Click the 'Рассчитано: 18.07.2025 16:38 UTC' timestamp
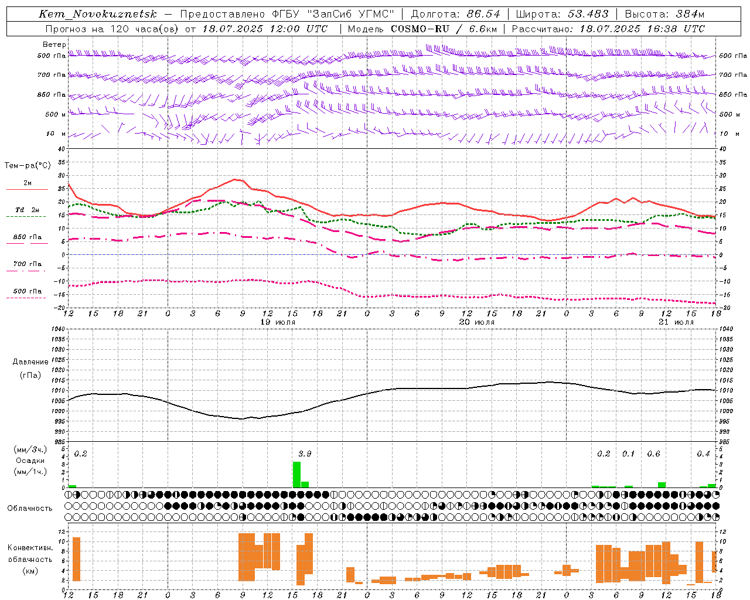This screenshot has height=600, width=750. [608, 29]
